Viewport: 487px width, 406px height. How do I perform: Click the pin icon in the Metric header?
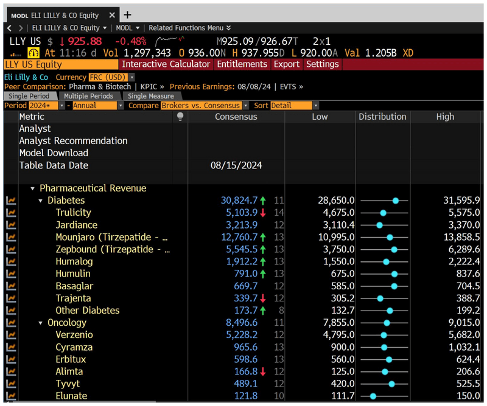tap(180, 117)
